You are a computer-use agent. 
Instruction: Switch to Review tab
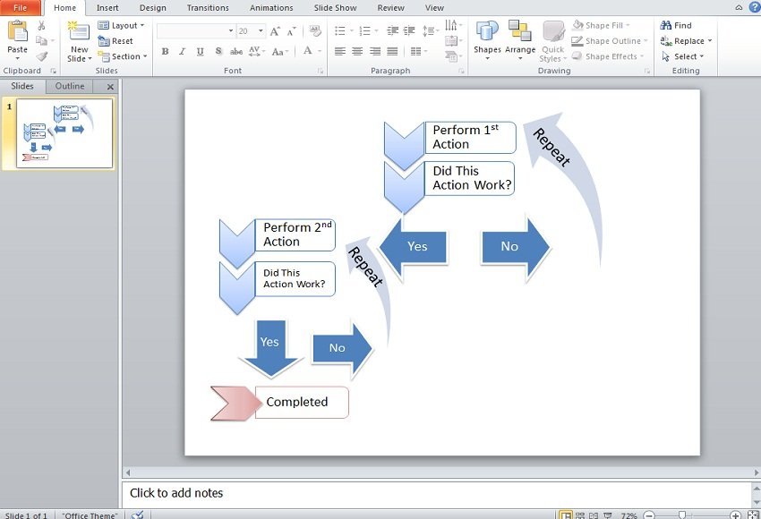point(390,8)
